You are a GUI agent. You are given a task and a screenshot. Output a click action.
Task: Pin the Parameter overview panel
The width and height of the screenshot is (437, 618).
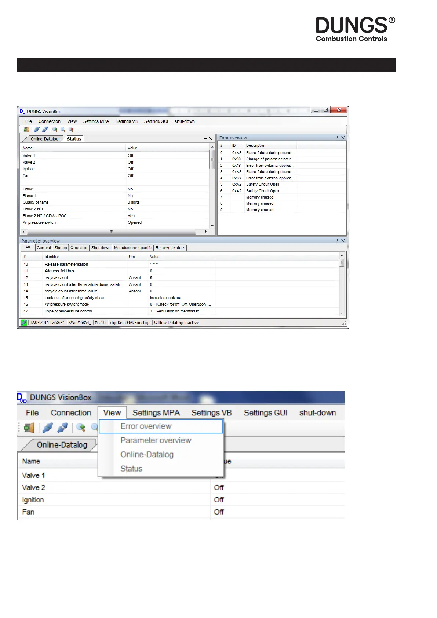337,241
